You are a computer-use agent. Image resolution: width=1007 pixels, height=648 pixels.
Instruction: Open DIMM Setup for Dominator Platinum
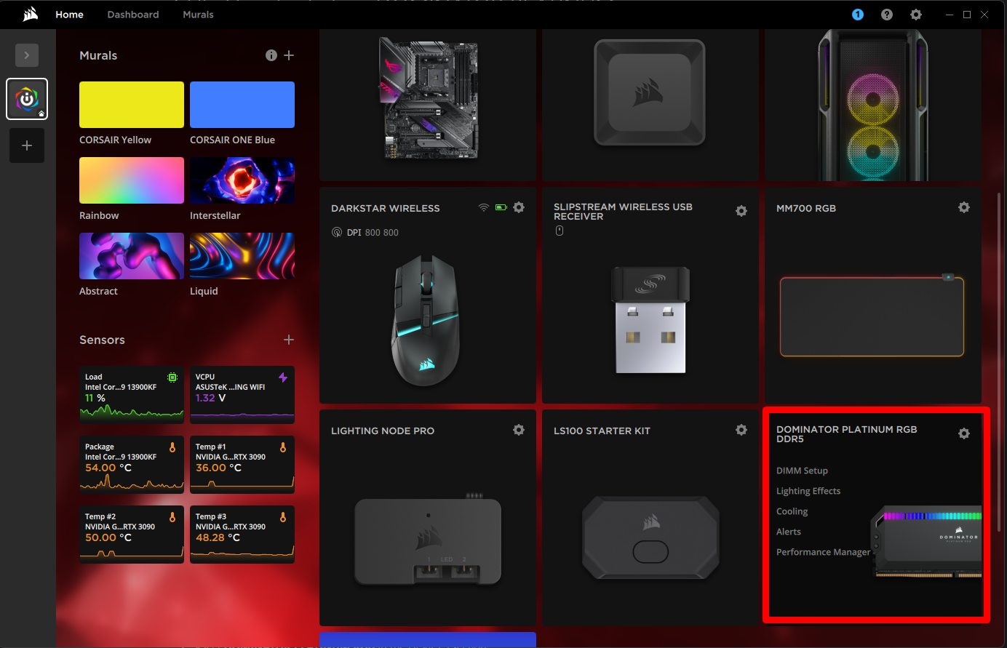coord(802,471)
